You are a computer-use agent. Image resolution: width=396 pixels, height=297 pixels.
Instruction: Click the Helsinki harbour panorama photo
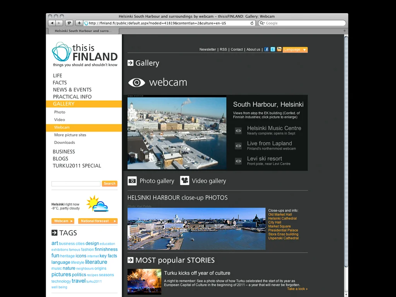(x=196, y=229)
